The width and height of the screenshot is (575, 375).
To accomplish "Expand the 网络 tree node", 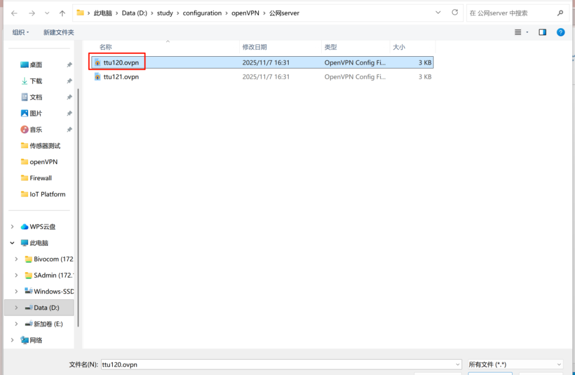I will coord(12,340).
